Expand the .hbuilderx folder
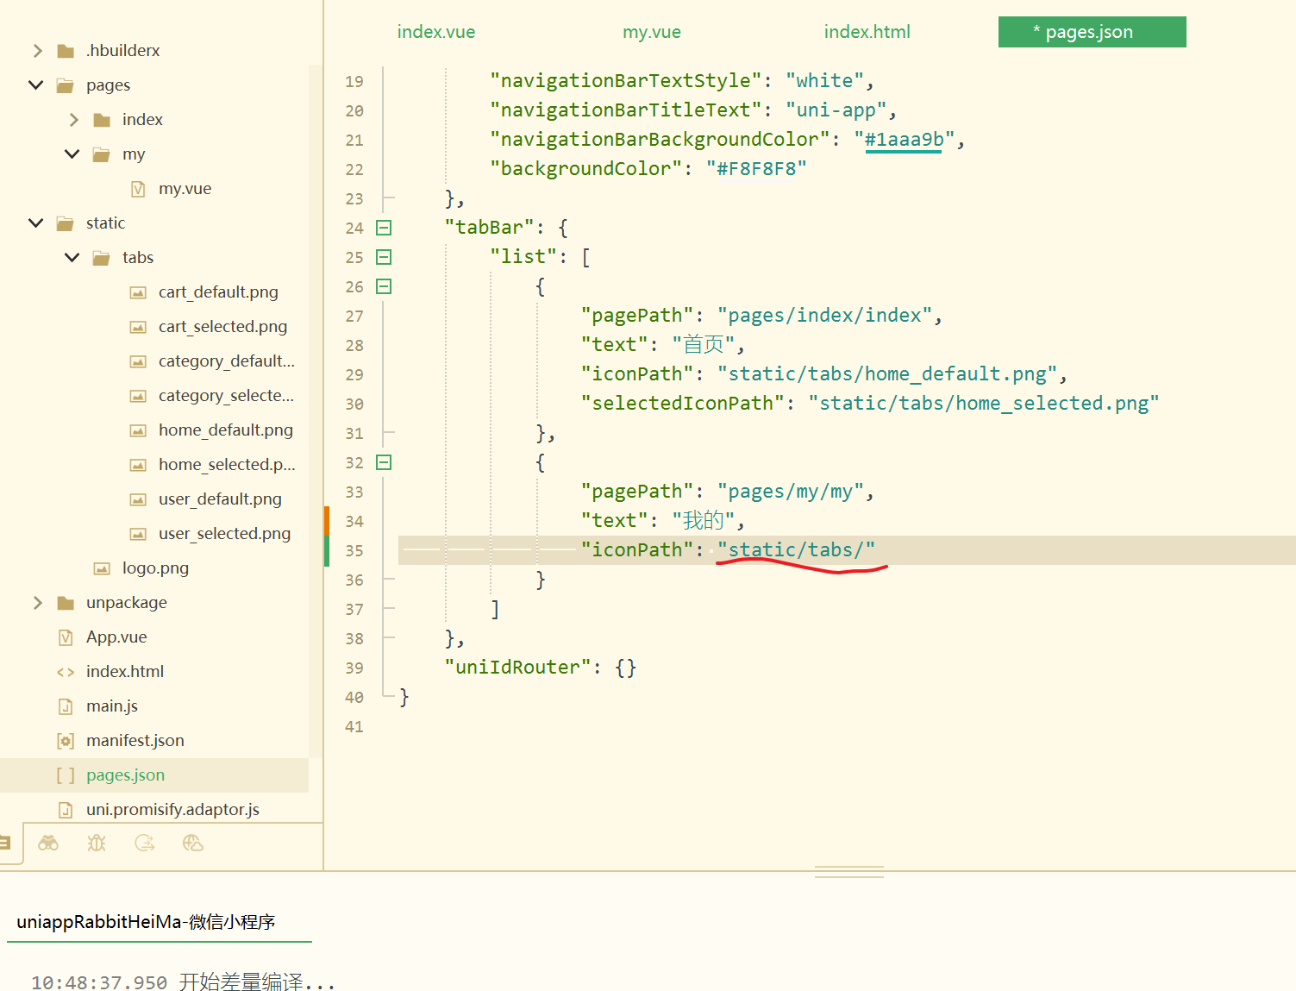This screenshot has width=1296, height=991. click(x=37, y=51)
